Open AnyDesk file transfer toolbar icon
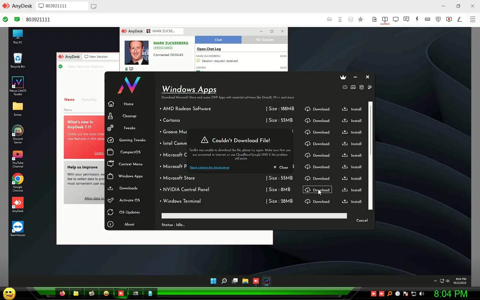 tap(374, 19)
